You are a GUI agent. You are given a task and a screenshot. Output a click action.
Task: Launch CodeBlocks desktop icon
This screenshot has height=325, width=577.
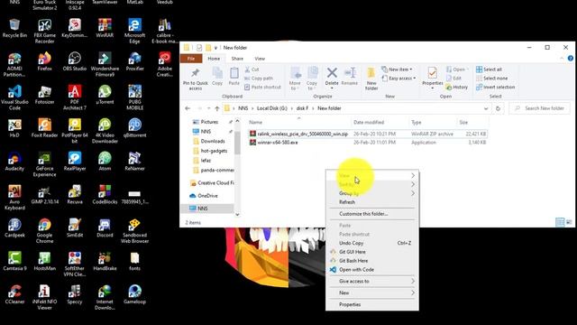pyautogui.click(x=105, y=195)
